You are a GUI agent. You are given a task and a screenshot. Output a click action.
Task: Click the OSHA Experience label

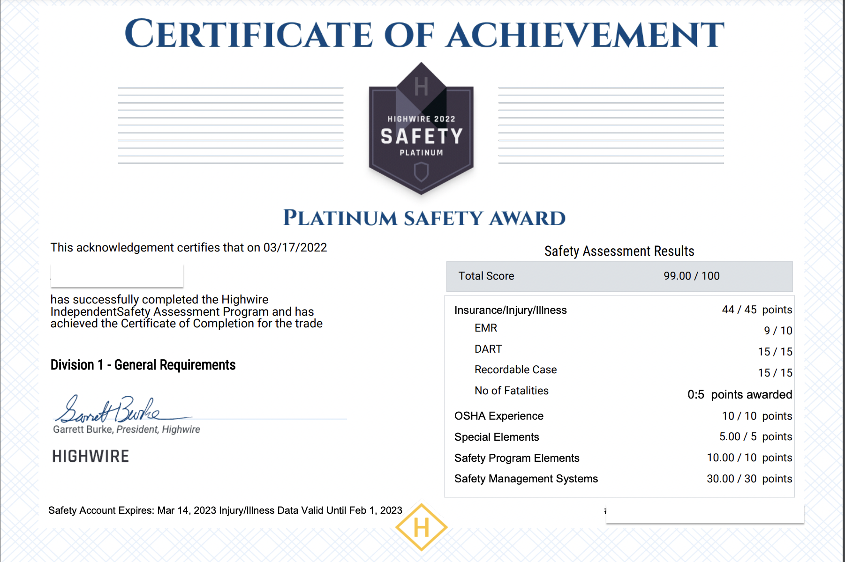499,416
